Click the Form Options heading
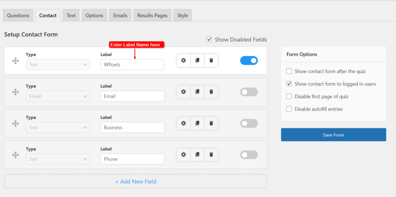This screenshot has width=396, height=197. pos(302,54)
